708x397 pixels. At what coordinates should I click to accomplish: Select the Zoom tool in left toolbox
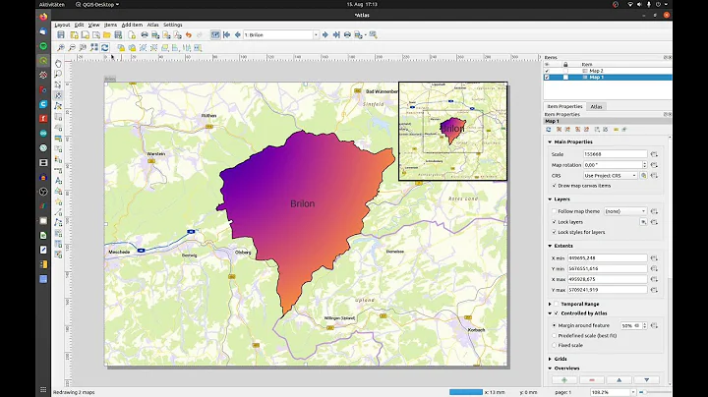58,74
